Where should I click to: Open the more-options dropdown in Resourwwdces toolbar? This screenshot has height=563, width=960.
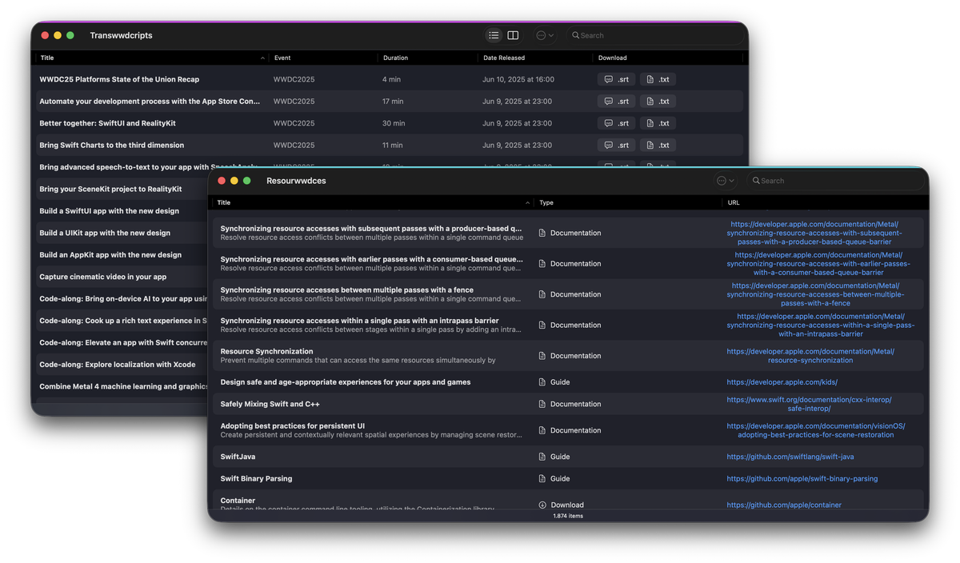[724, 181]
